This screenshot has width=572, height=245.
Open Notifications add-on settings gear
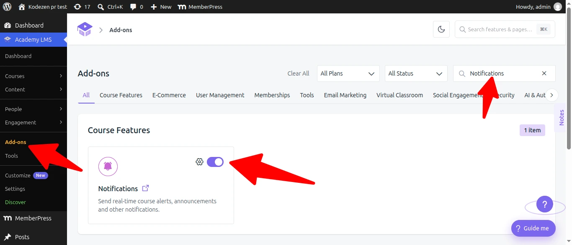click(x=199, y=162)
